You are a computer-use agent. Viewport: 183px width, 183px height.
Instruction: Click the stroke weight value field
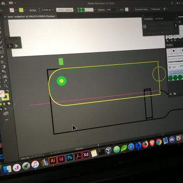(x=46, y=10)
